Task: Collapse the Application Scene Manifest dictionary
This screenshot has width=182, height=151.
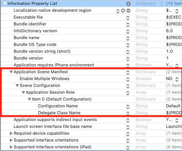Action: [x=11, y=72]
